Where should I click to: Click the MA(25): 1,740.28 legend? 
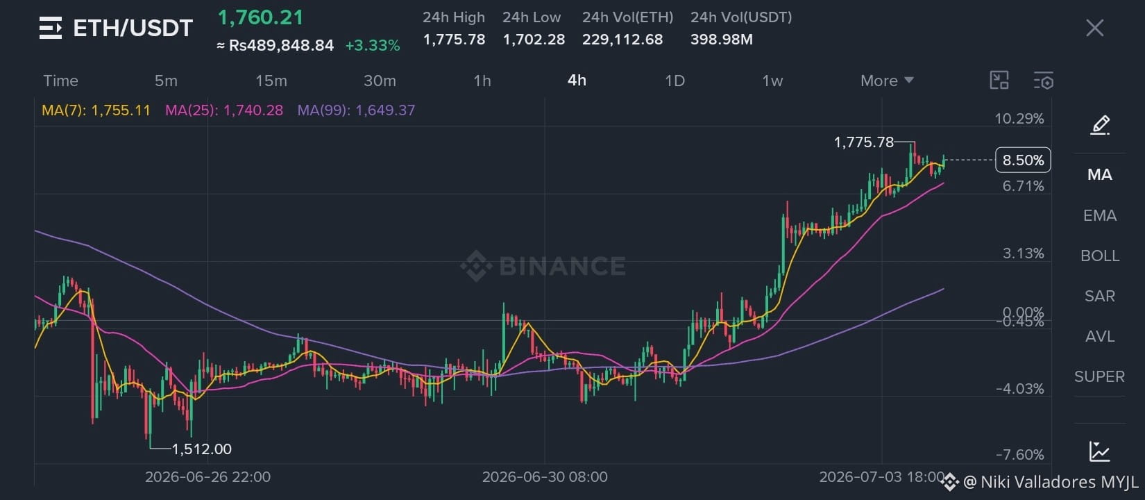point(223,110)
